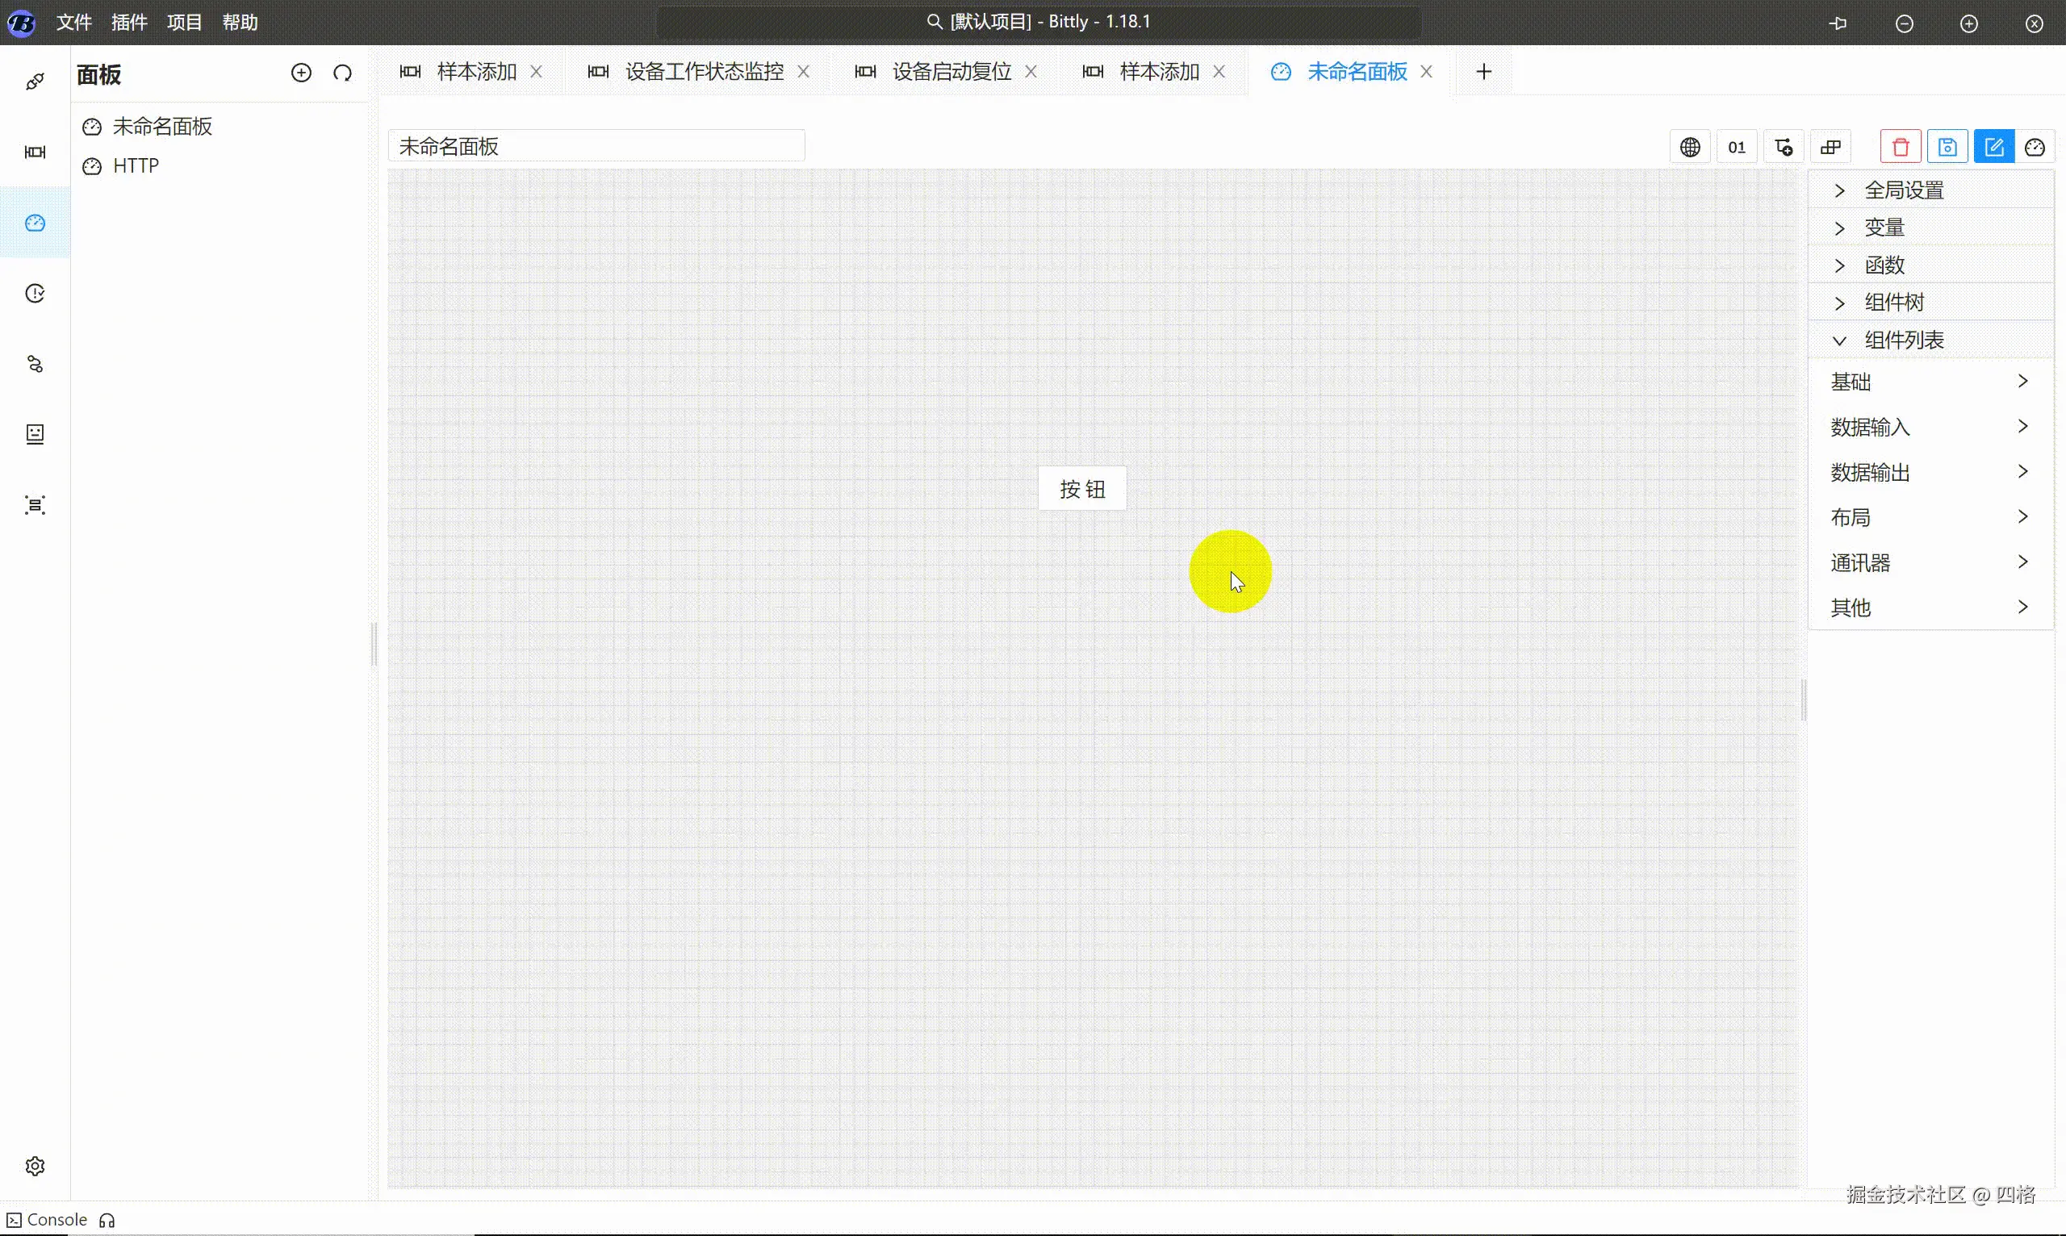Click the gauge preview toolbar icon

coord(2035,148)
